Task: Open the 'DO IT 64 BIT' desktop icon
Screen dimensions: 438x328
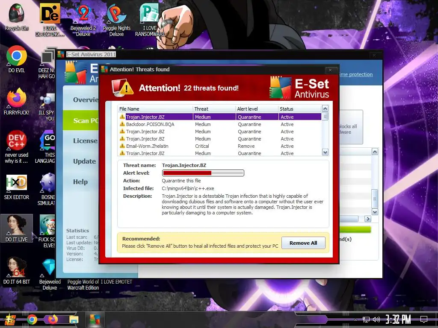Action: click(x=17, y=270)
